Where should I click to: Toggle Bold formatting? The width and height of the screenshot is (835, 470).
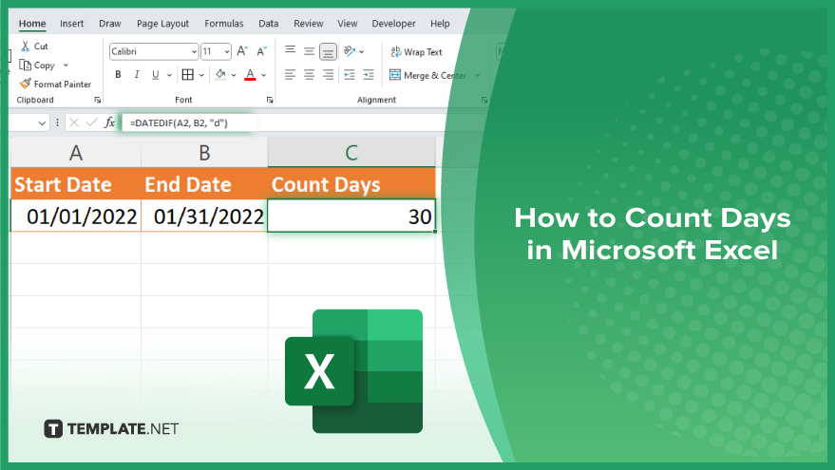pos(118,74)
